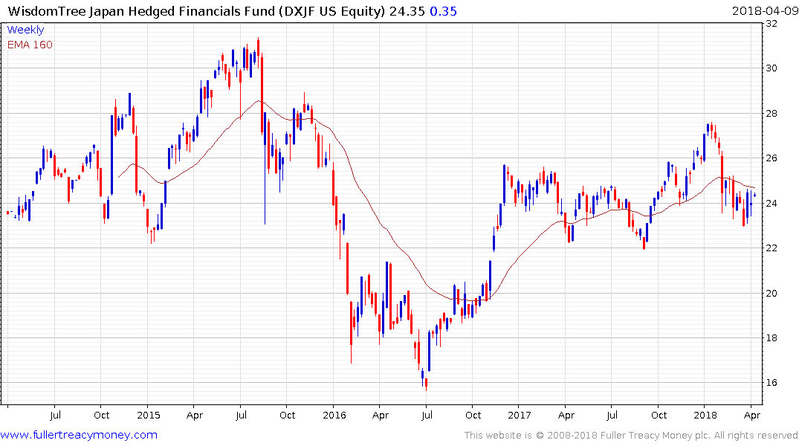Screen dimensions: 799x446
Task: Click the Oct label just before 2015
Action: pyautogui.click(x=101, y=415)
